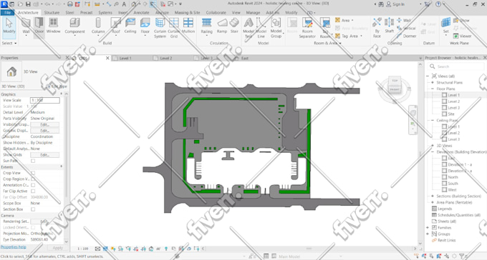This screenshot has width=487, height=260.
Task: Open the North elevation view
Action: pos(453,177)
